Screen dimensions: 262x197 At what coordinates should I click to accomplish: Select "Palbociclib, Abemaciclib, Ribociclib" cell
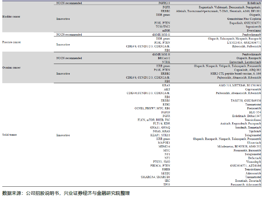tap(238, 93)
